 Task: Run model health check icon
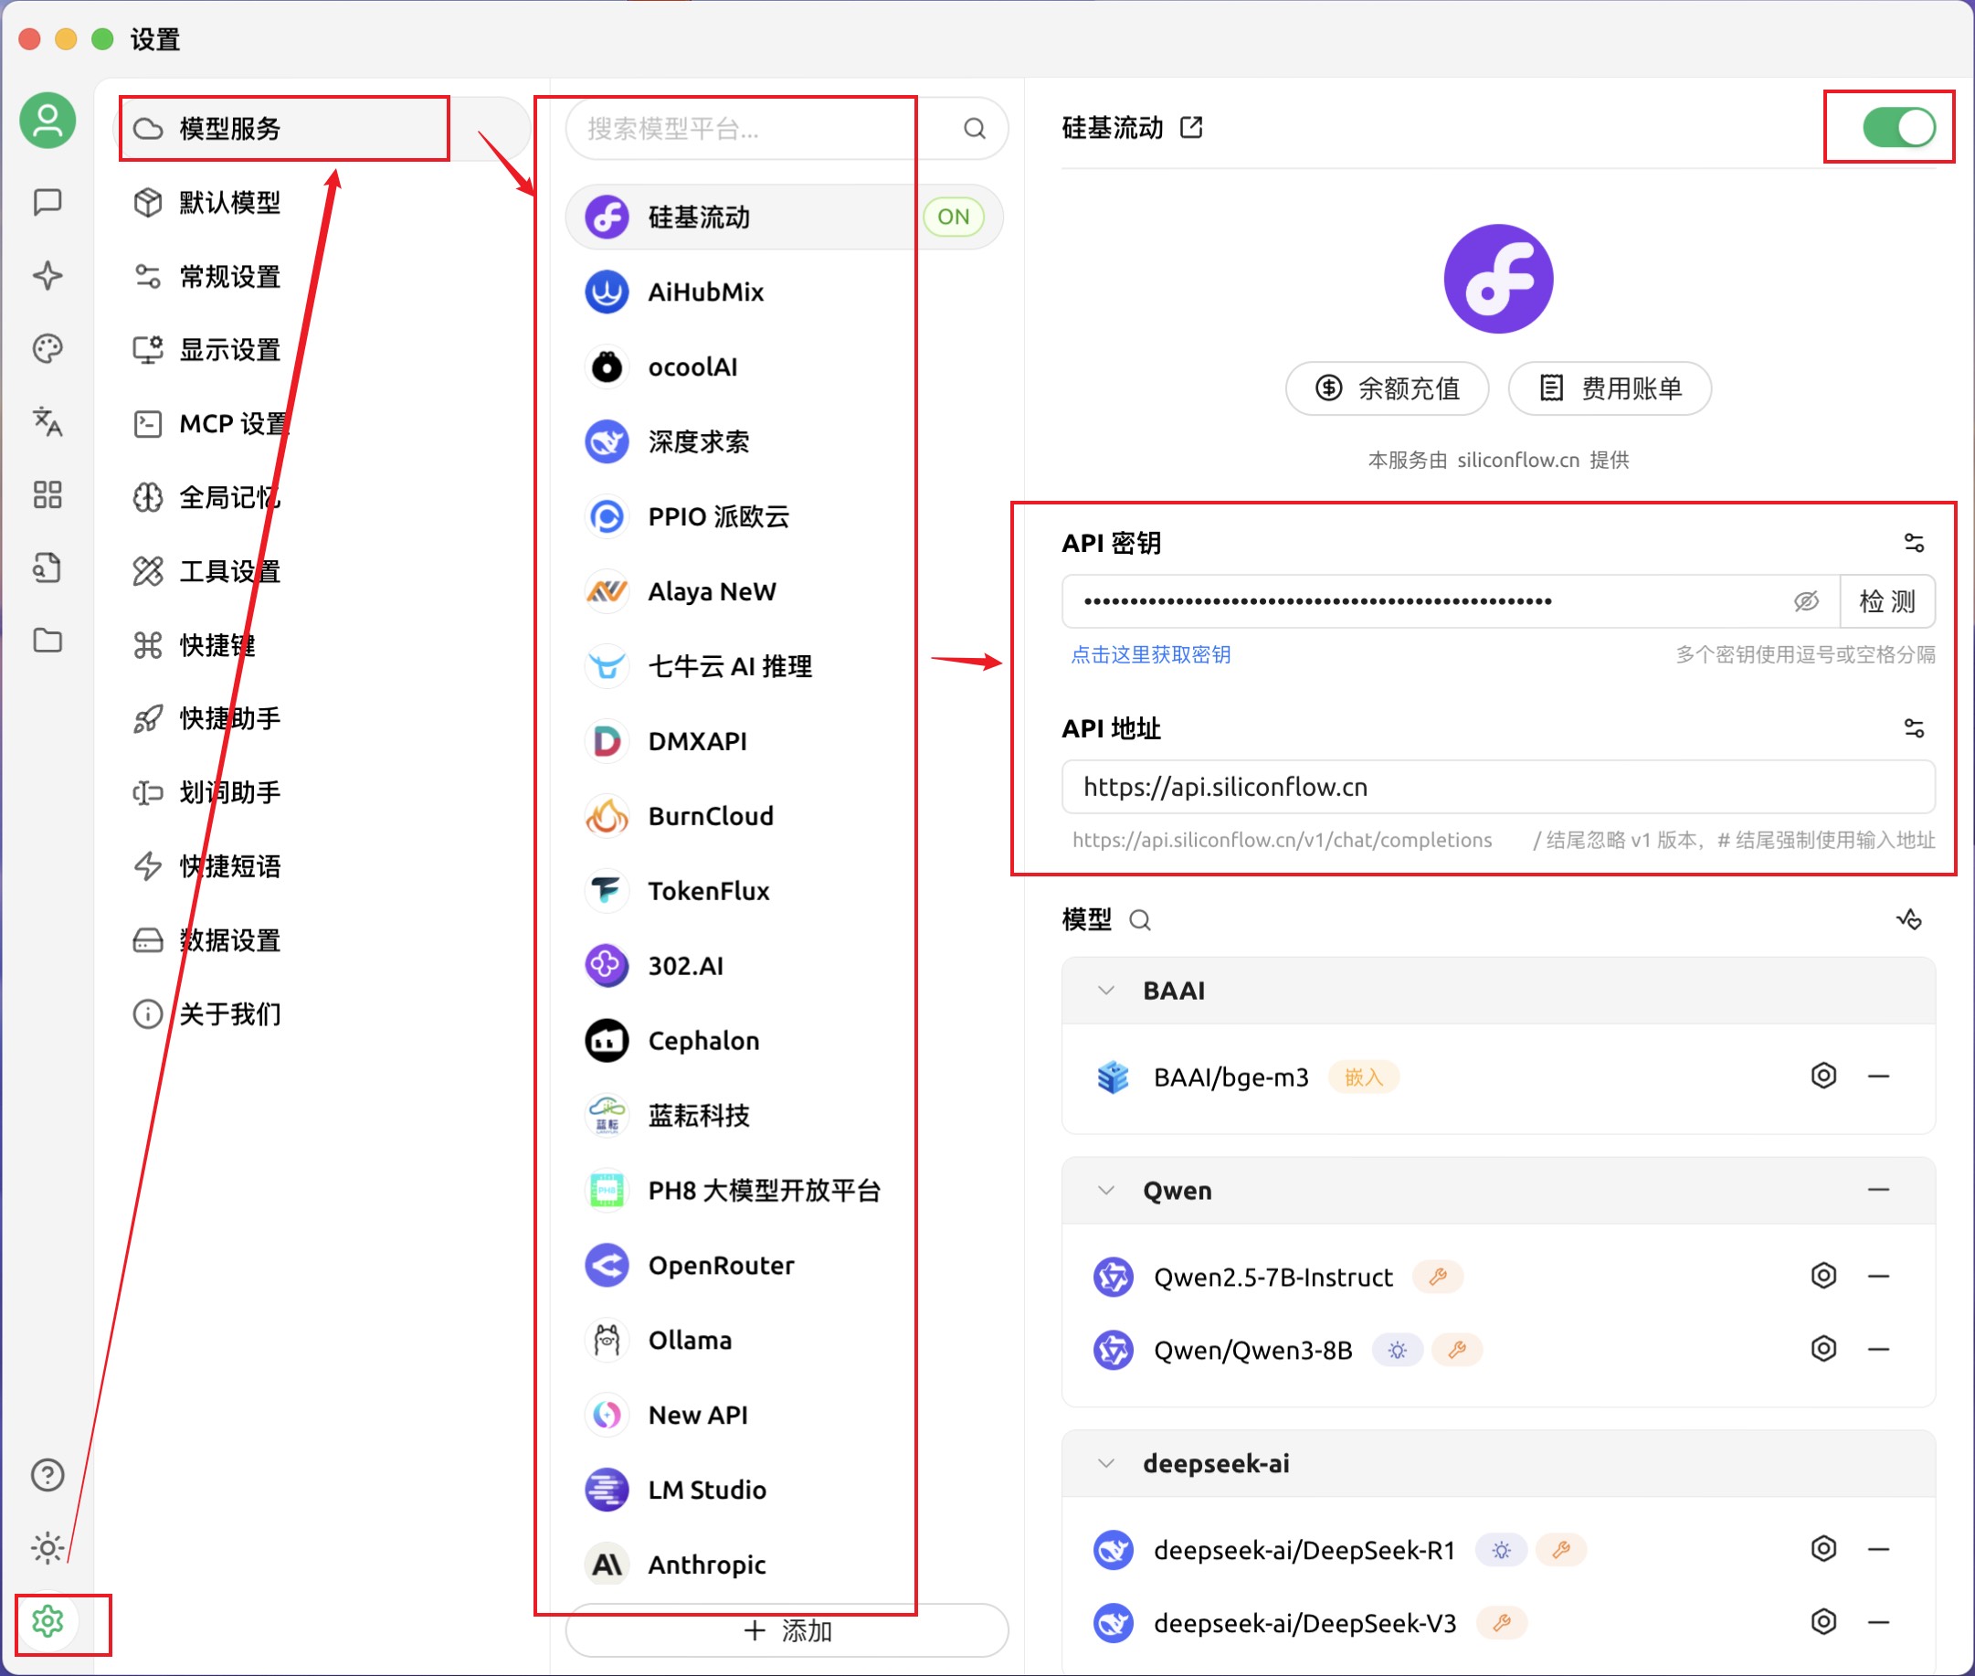point(1909,918)
